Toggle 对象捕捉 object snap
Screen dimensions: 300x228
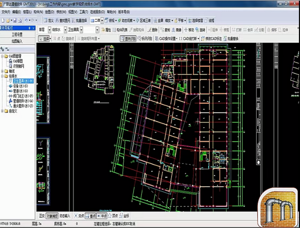click(52, 216)
